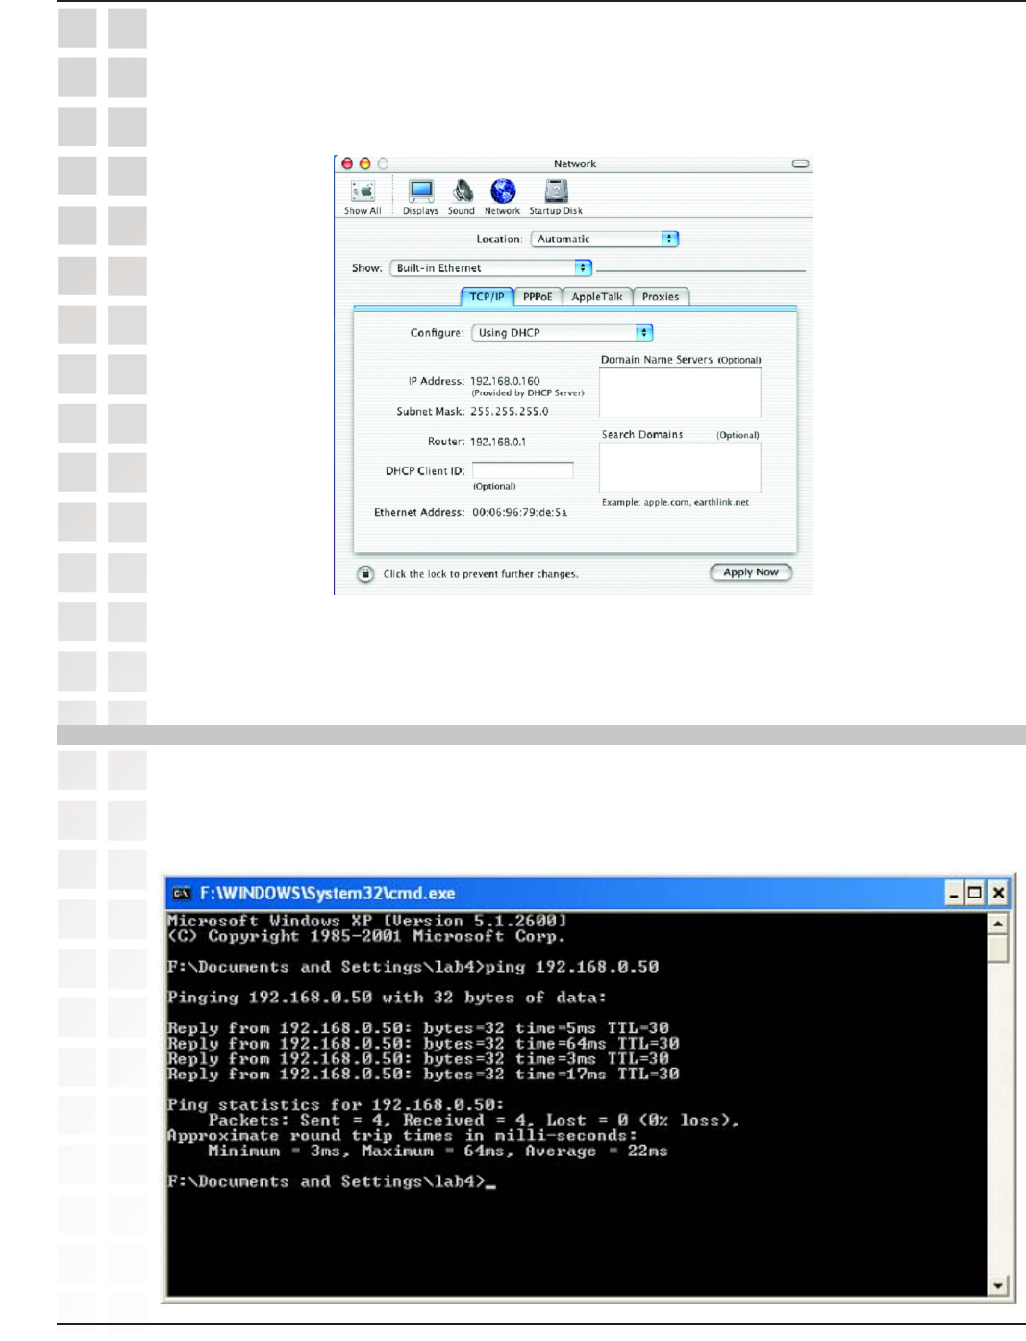Click the red close button of Network window

(347, 164)
